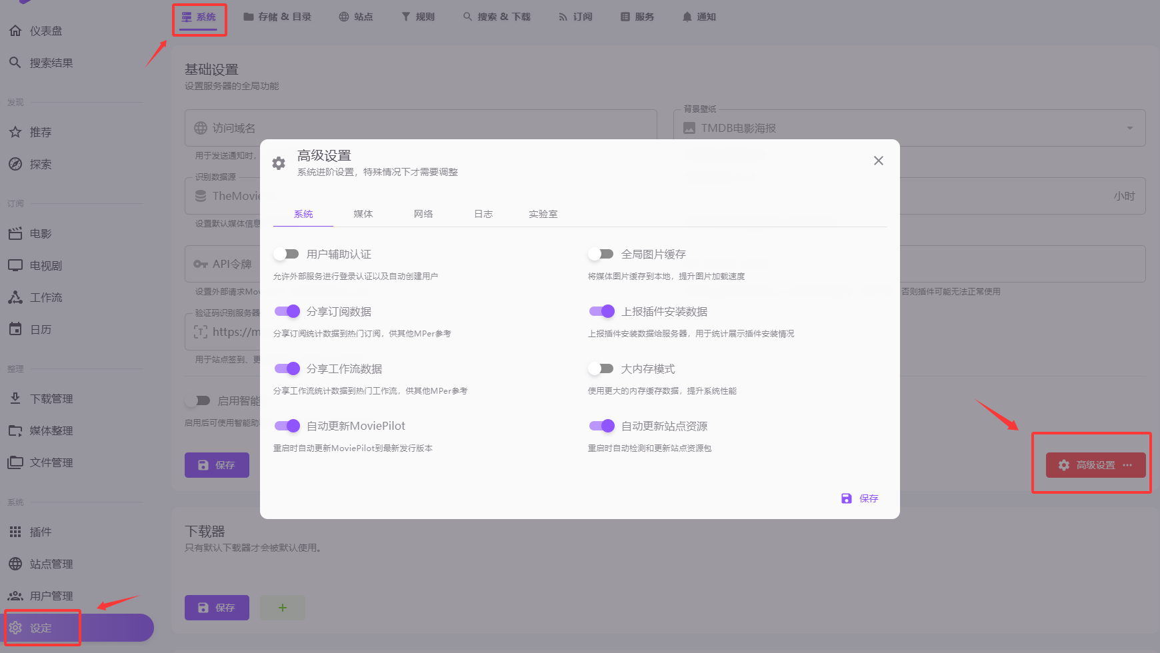Switch to the 媒体 tab in dialog
Screen dimensions: 1160x653
pos(363,214)
